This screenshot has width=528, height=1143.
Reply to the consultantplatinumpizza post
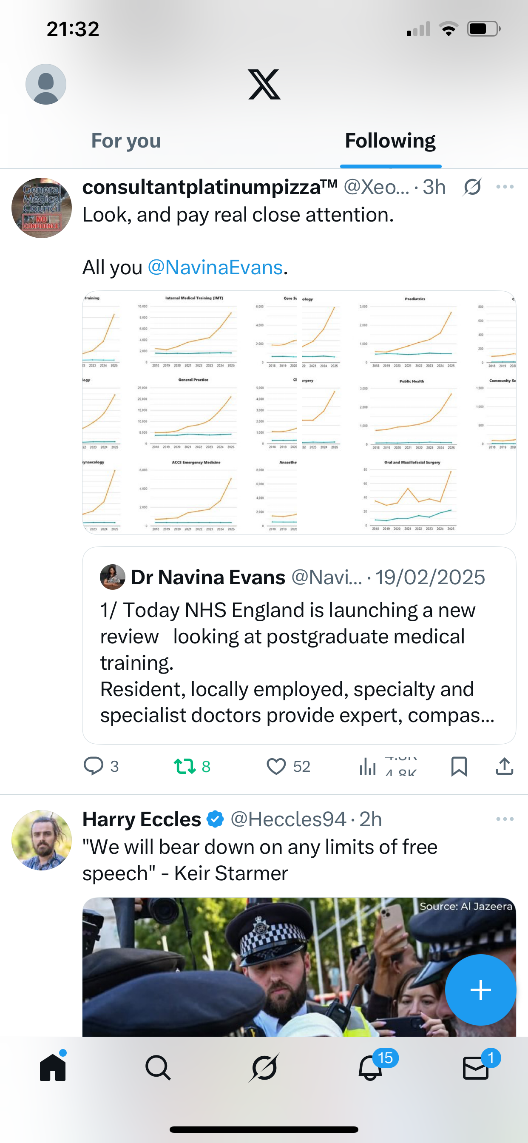pyautogui.click(x=94, y=766)
